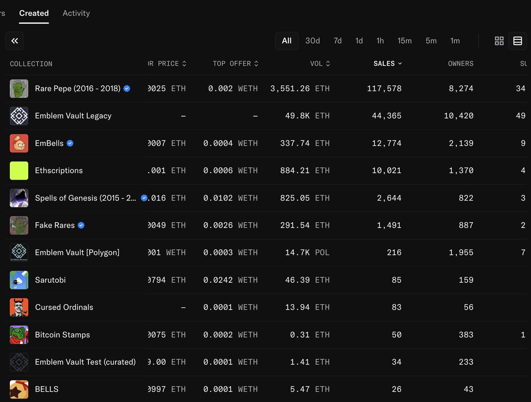The width and height of the screenshot is (531, 402).
Task: Click volume value 0.31 ETH
Action: [x=310, y=335]
